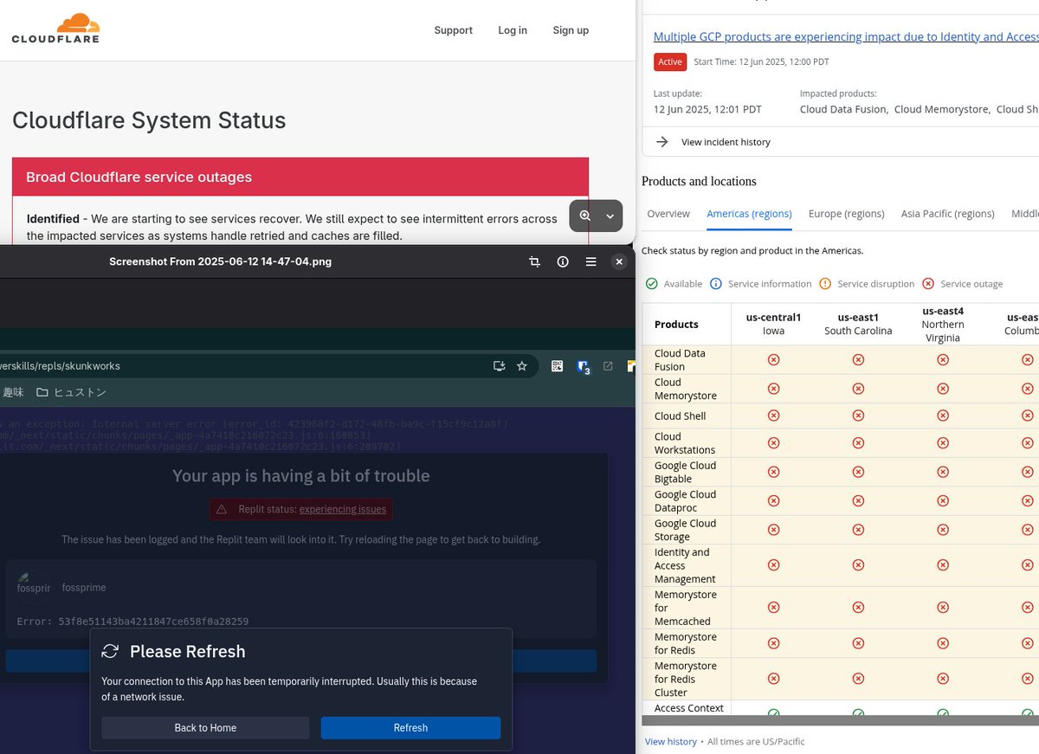Click the horizontal scrollbar under the GCP table
Screen dimensions: 1039x754
point(840,720)
